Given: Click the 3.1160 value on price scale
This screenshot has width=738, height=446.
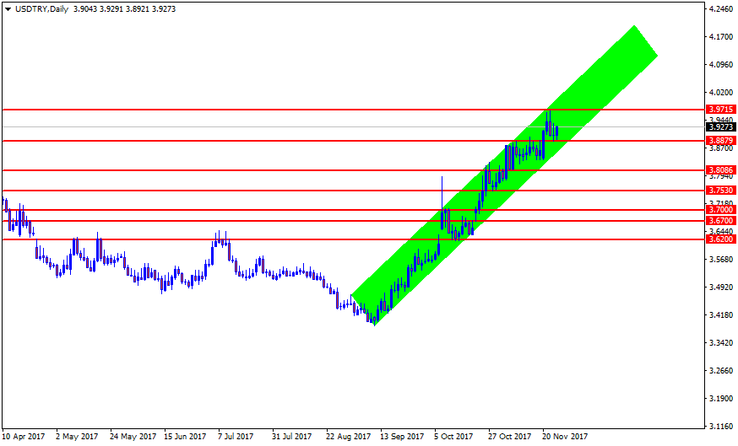Looking at the screenshot, I should [x=720, y=426].
